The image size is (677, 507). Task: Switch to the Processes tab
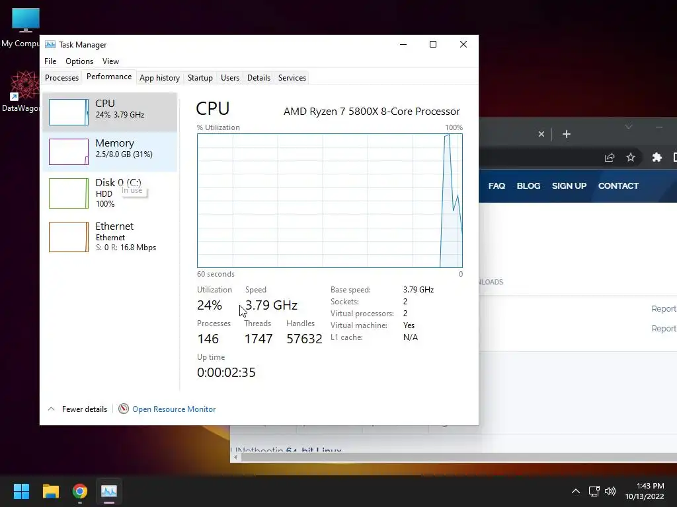61,78
